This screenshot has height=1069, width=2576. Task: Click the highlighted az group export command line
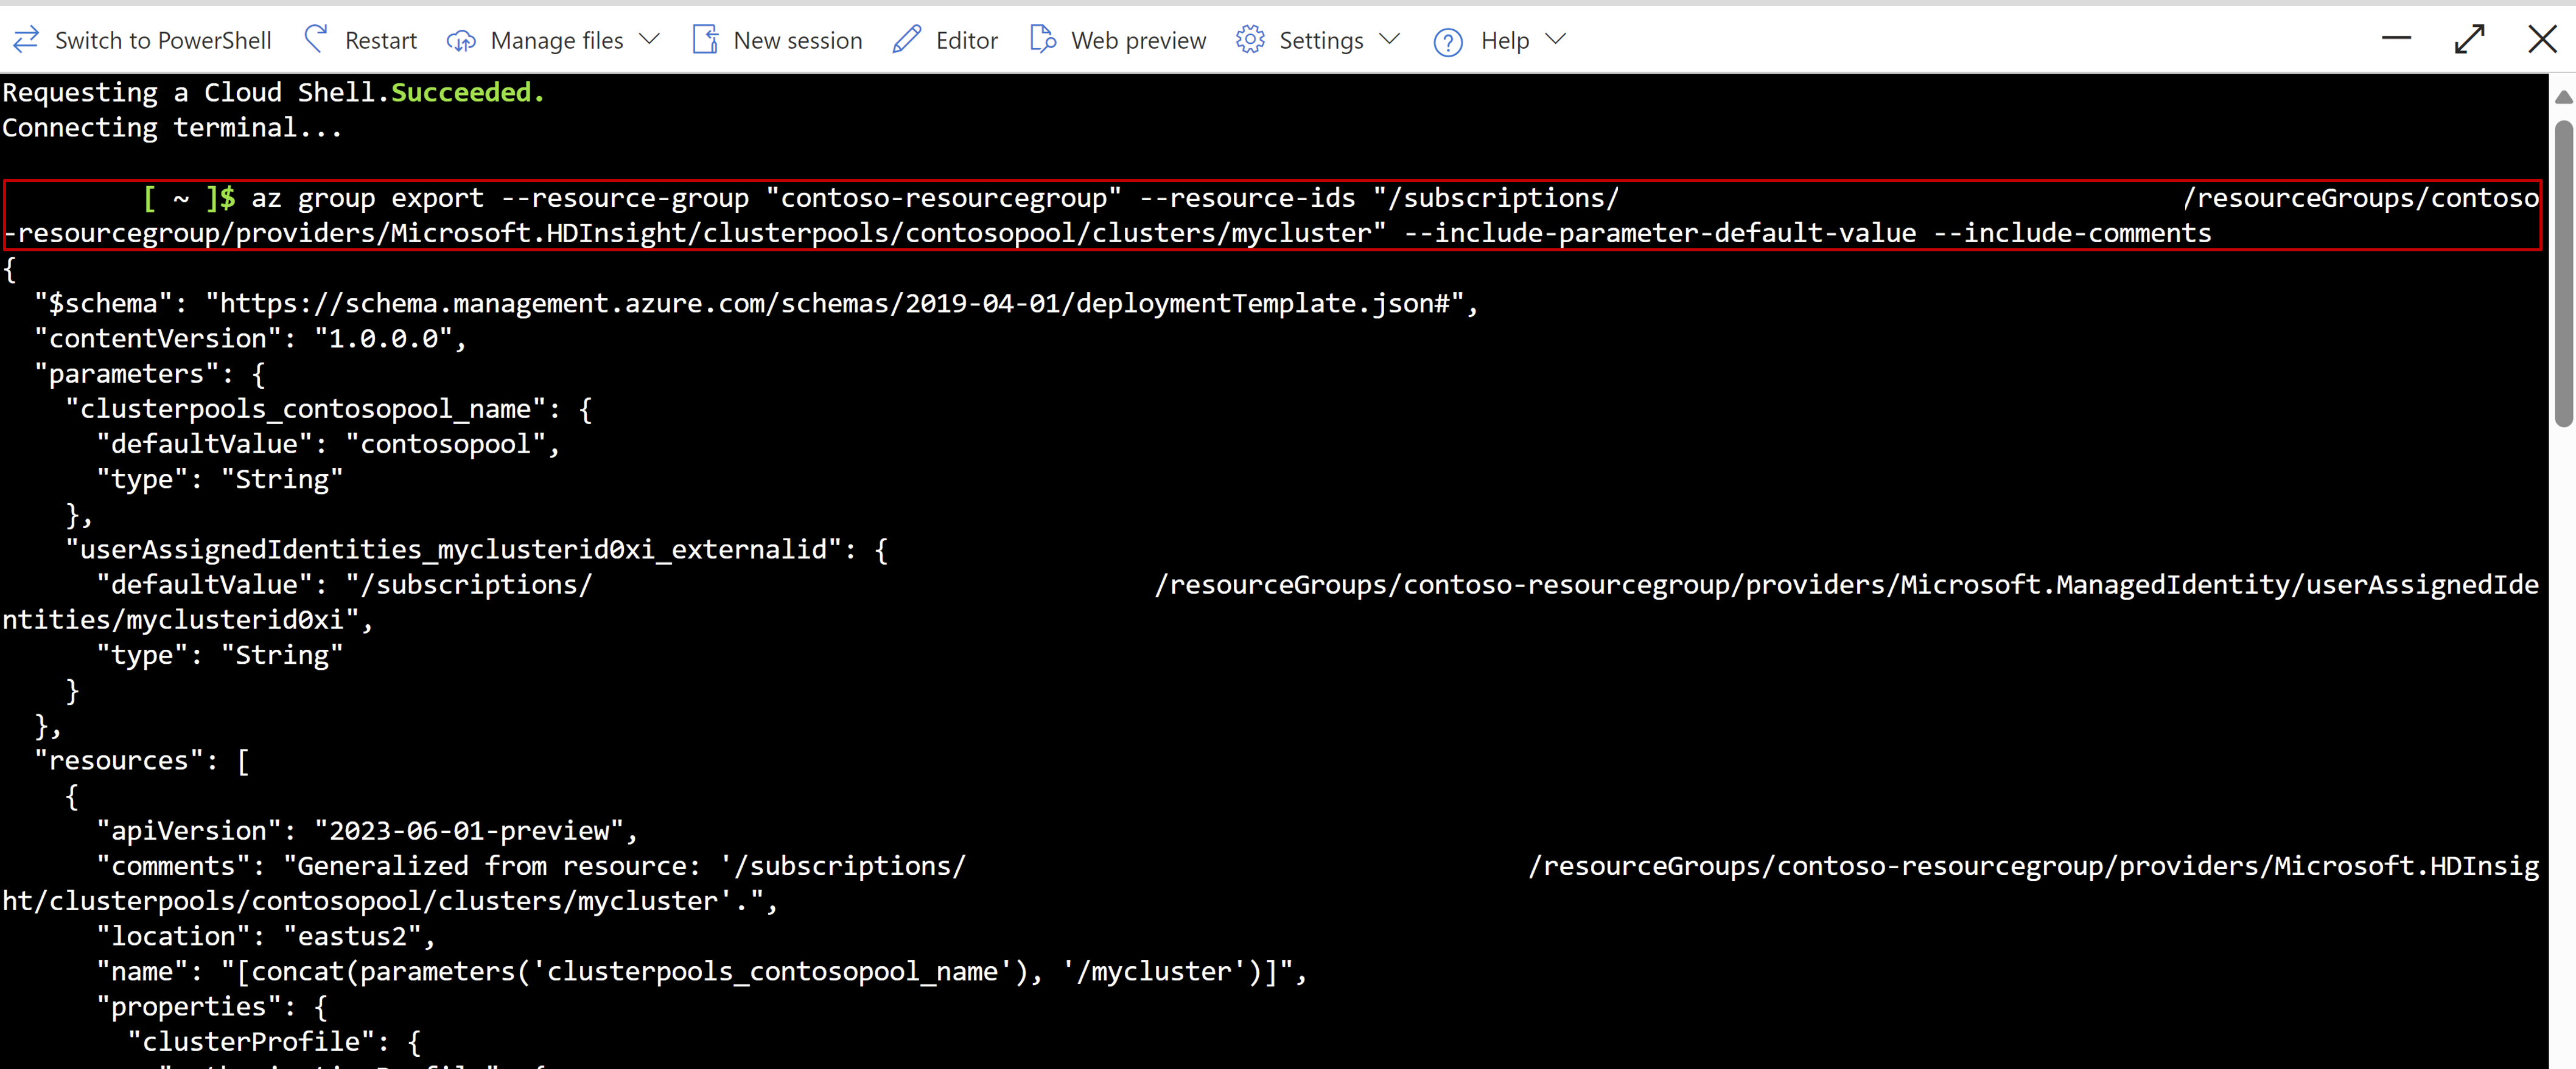(x=1272, y=215)
